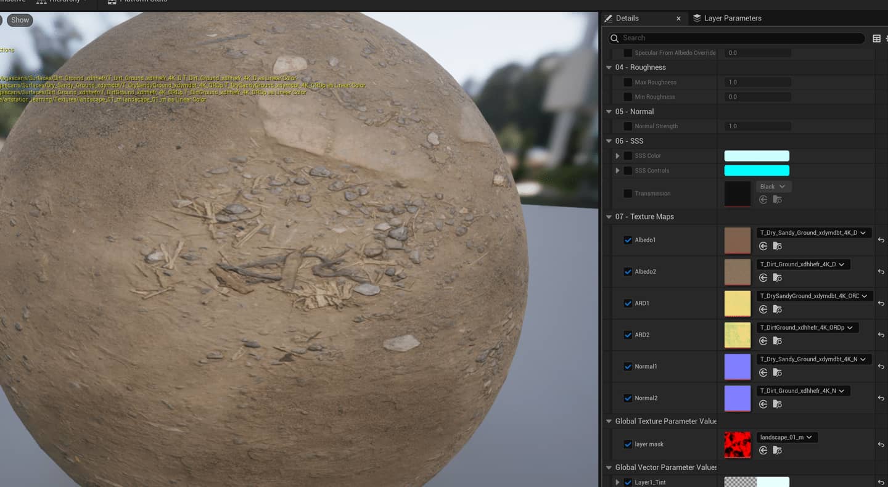Close the Details tab

(678, 18)
